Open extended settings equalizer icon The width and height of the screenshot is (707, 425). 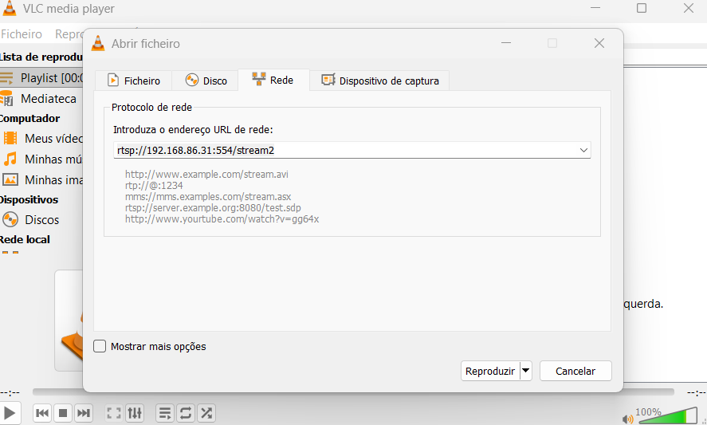(135, 413)
